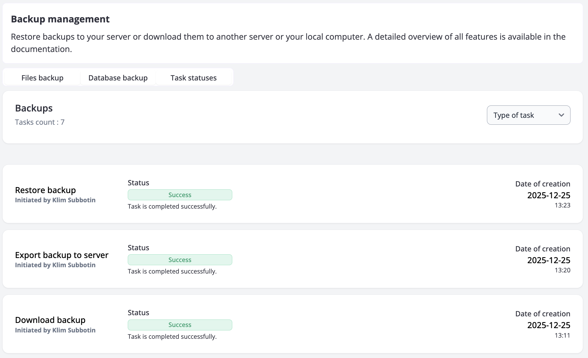Click the Restore backup task title
Viewport: 588px width, 358px height.
[x=45, y=190]
